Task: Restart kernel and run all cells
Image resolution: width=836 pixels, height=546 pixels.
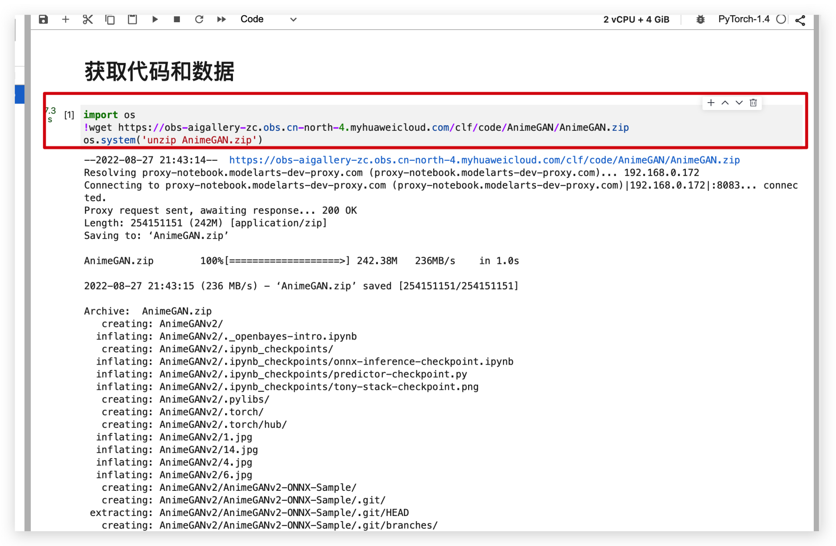Action: (x=221, y=20)
